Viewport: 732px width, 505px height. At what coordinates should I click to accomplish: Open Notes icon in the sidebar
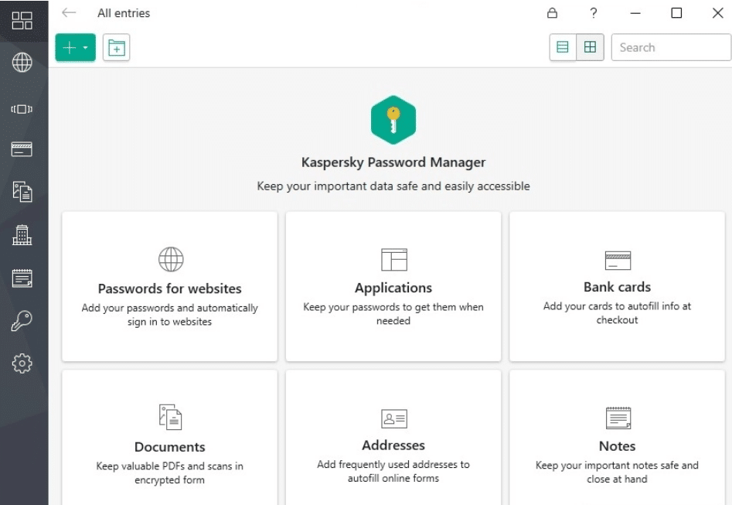tap(22, 278)
